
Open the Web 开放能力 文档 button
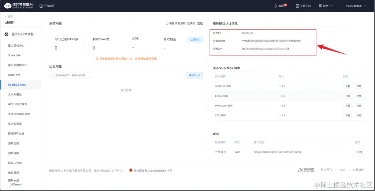(x=360, y=152)
